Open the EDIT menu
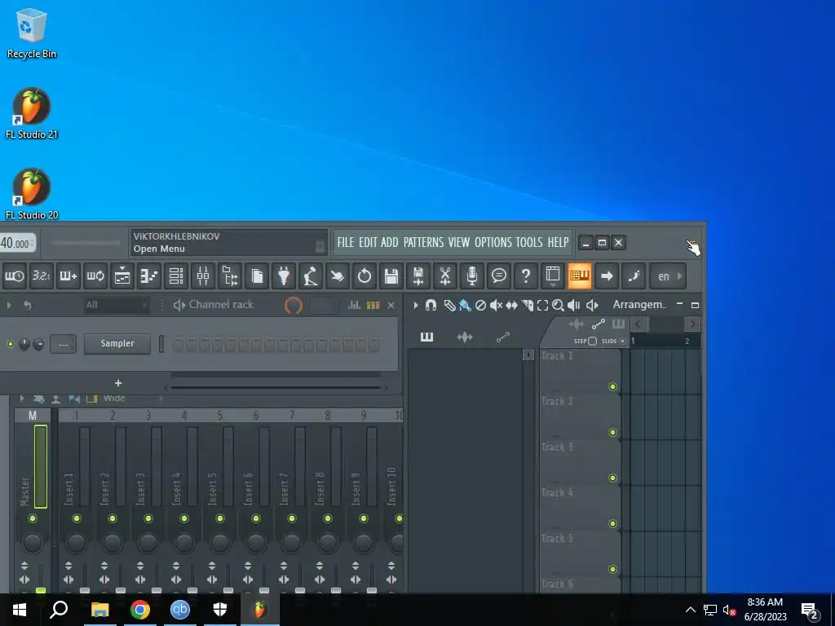The height and width of the screenshot is (626, 835). point(368,242)
